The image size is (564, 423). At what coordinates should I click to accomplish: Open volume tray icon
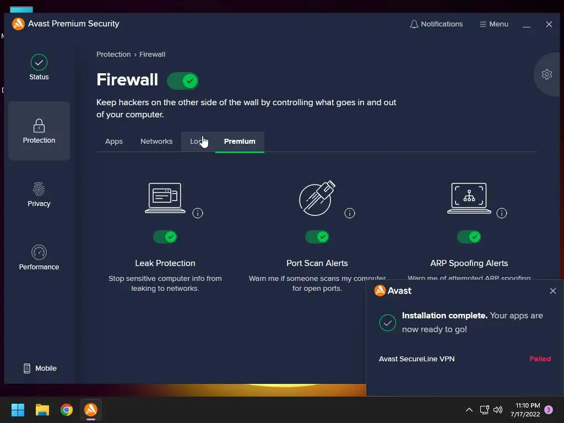click(498, 410)
